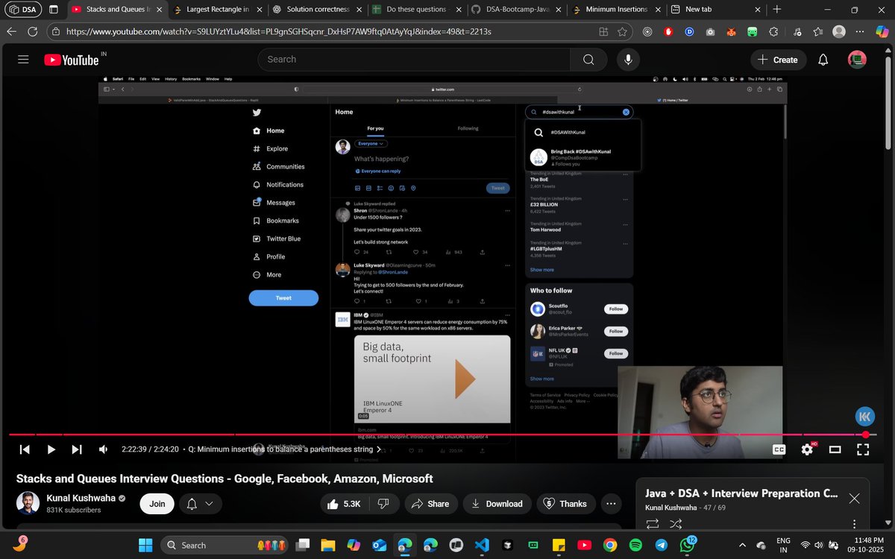The height and width of the screenshot is (559, 895).
Task: Skip to the previous video
Action: click(25, 449)
